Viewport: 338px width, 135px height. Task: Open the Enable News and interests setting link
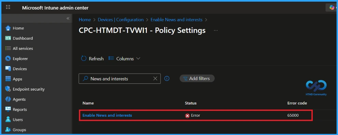(x=107, y=115)
